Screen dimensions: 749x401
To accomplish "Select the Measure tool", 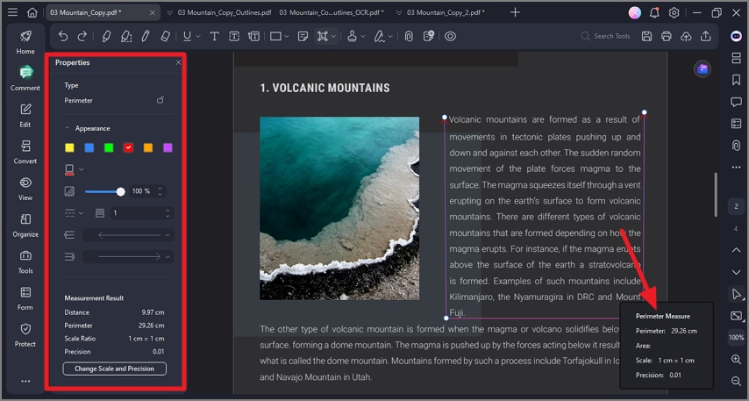I will 323,36.
